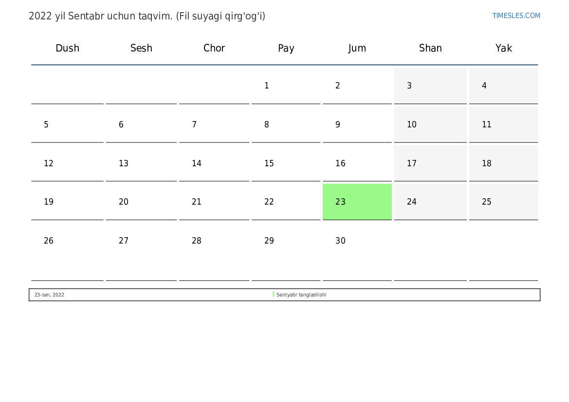Click the "Sentyabr tenglashishi" legend label
The width and height of the screenshot is (569, 402).
[301, 295]
